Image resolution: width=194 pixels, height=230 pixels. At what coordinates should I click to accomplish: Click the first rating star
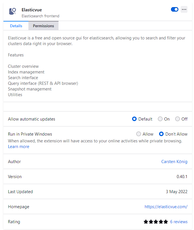(147, 221)
